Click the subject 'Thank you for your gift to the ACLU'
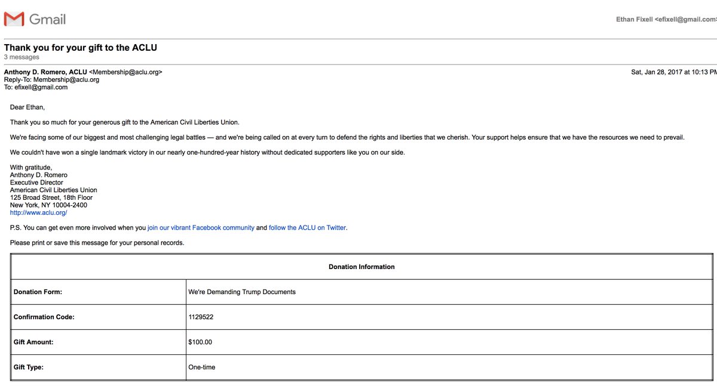Screen dimensions: 717x386 [81, 47]
